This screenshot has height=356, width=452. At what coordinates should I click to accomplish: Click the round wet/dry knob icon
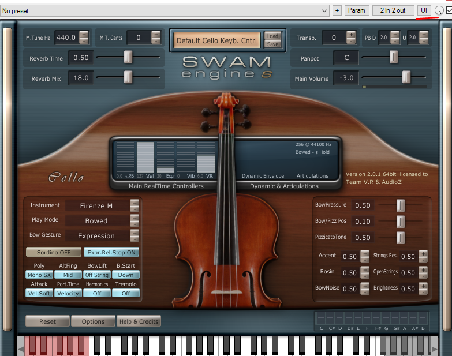tap(439, 10)
